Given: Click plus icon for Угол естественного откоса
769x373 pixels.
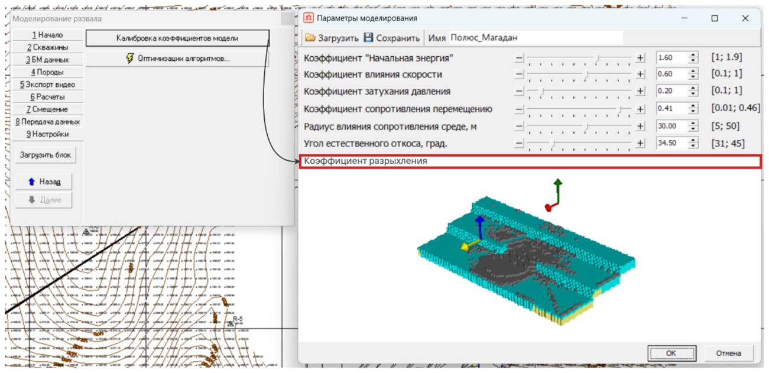Looking at the screenshot, I should (x=640, y=144).
